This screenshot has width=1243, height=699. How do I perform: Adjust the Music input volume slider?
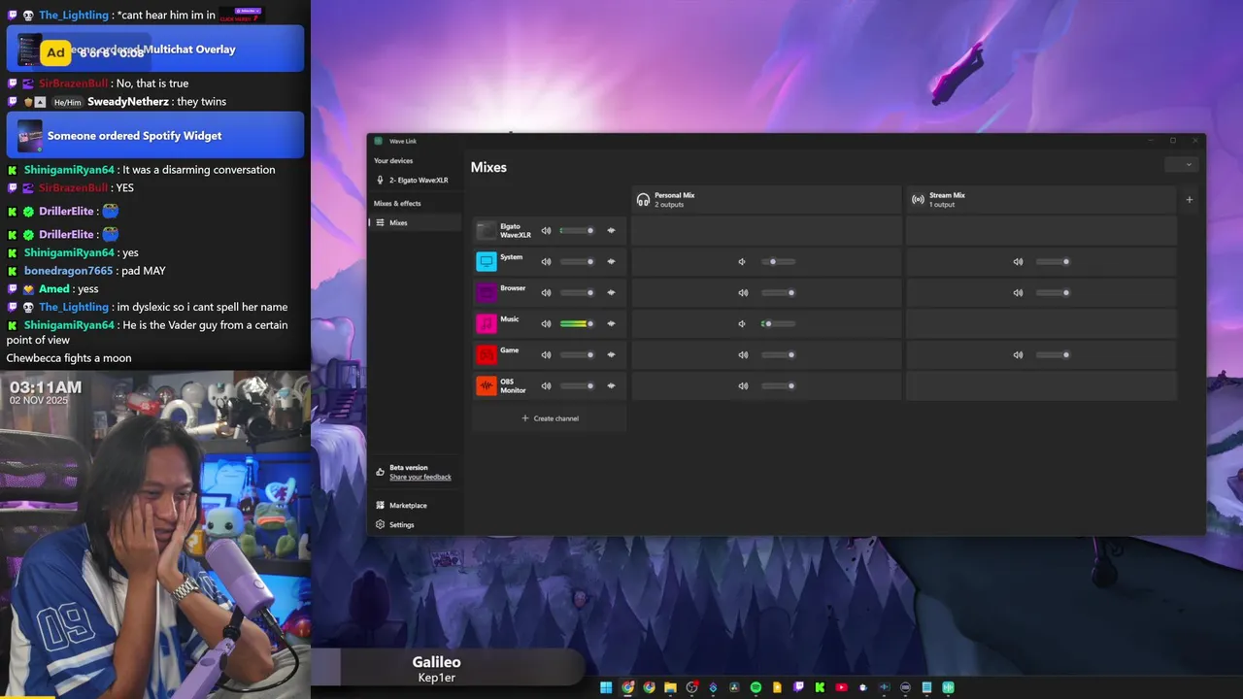(x=577, y=323)
